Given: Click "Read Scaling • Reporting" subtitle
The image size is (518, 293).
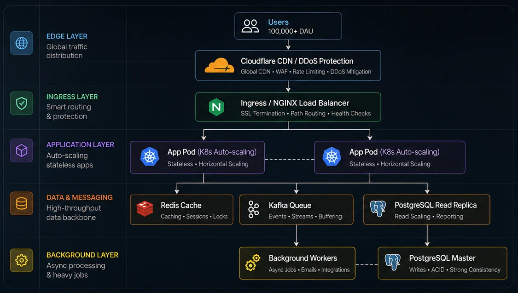Looking at the screenshot, I should click(429, 217).
